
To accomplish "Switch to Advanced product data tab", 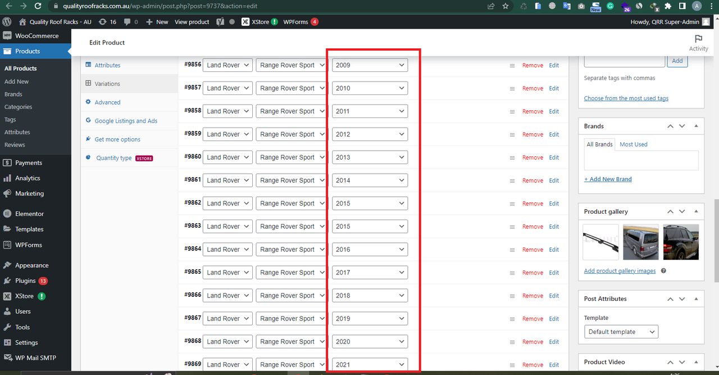I will tap(129, 102).
